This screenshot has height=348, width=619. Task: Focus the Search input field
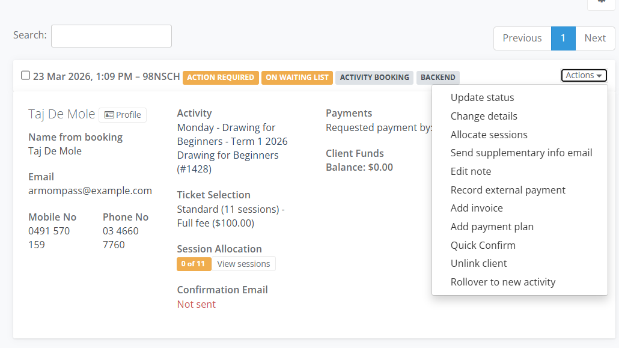tap(111, 36)
